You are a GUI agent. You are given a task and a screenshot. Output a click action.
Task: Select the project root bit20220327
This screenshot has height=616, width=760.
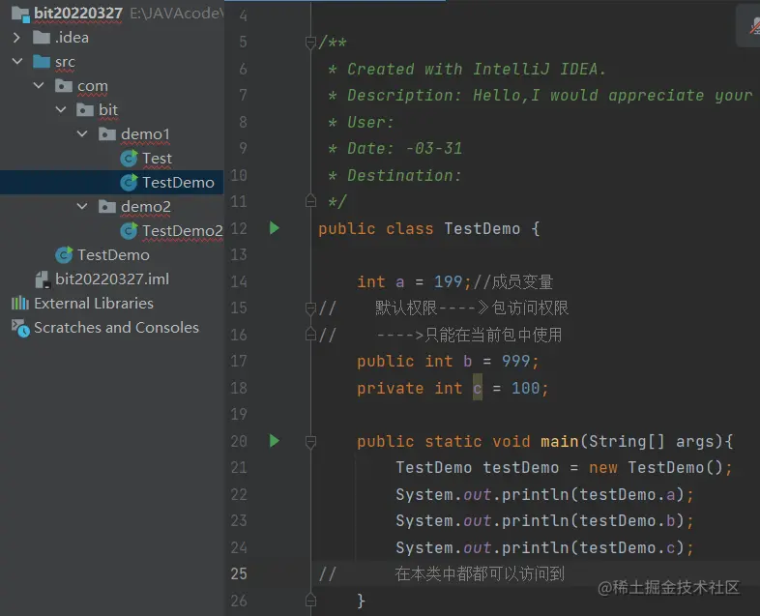coord(78,14)
